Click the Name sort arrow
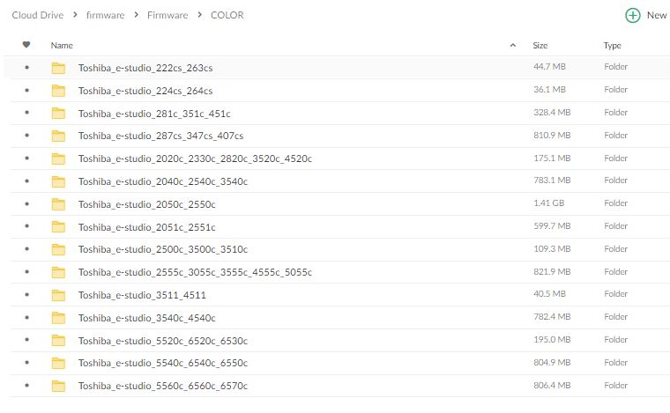The image size is (670, 413). 513,45
